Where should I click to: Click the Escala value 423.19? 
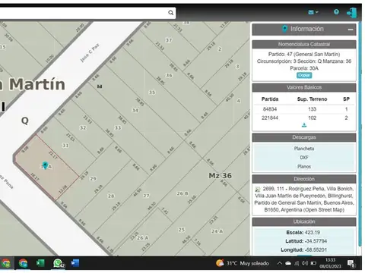(x=313, y=232)
